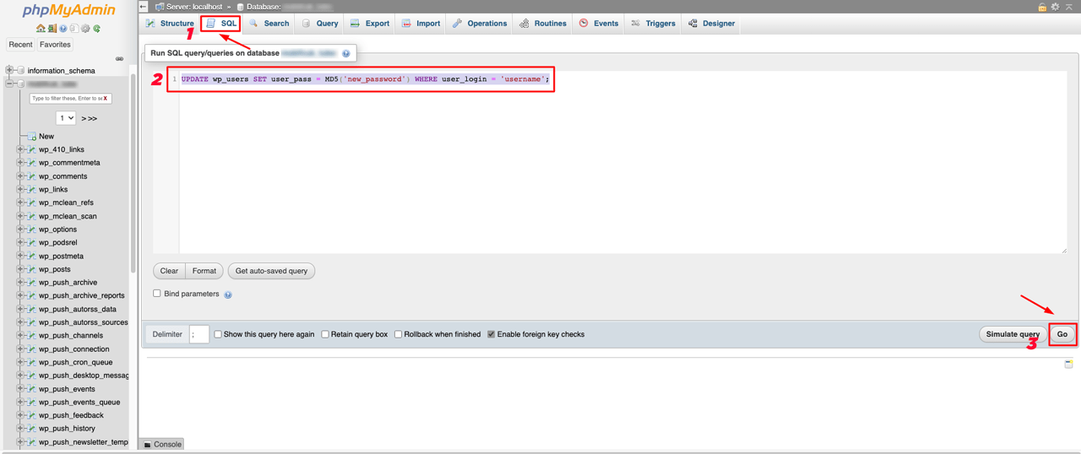Viewport: 1081px width, 454px height.
Task: Click the Simulate query button
Action: pos(1013,334)
